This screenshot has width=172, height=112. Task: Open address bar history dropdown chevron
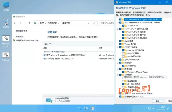click(88, 23)
